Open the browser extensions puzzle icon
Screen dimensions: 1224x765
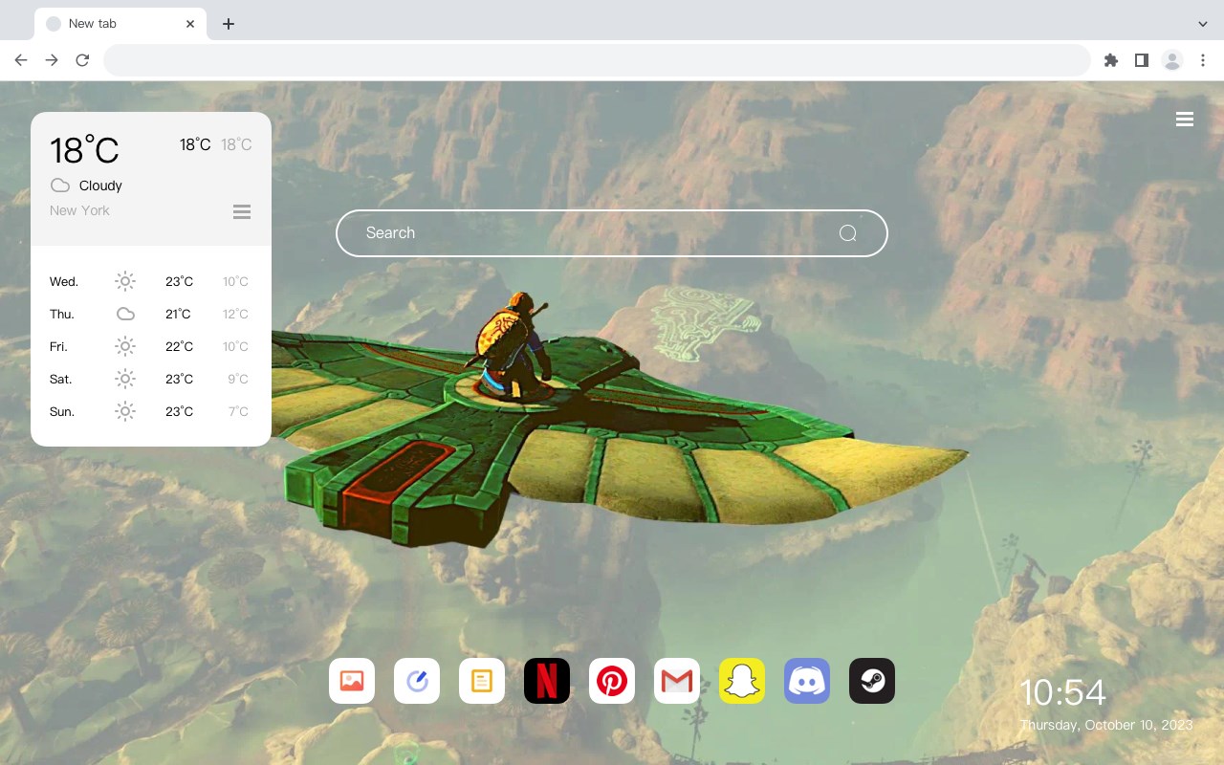1111,60
